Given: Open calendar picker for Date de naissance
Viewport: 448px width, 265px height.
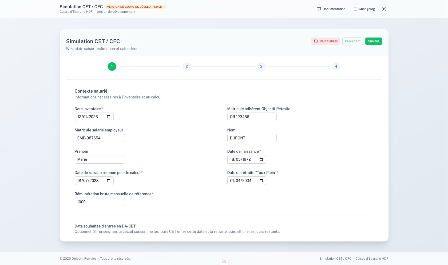Looking at the screenshot, I should coord(261,159).
